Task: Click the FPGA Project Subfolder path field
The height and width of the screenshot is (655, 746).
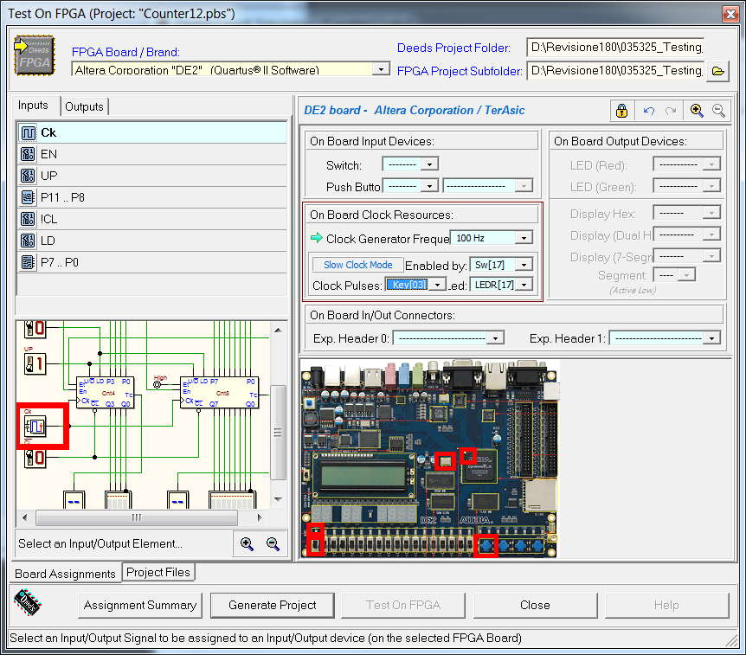Action: (x=615, y=71)
